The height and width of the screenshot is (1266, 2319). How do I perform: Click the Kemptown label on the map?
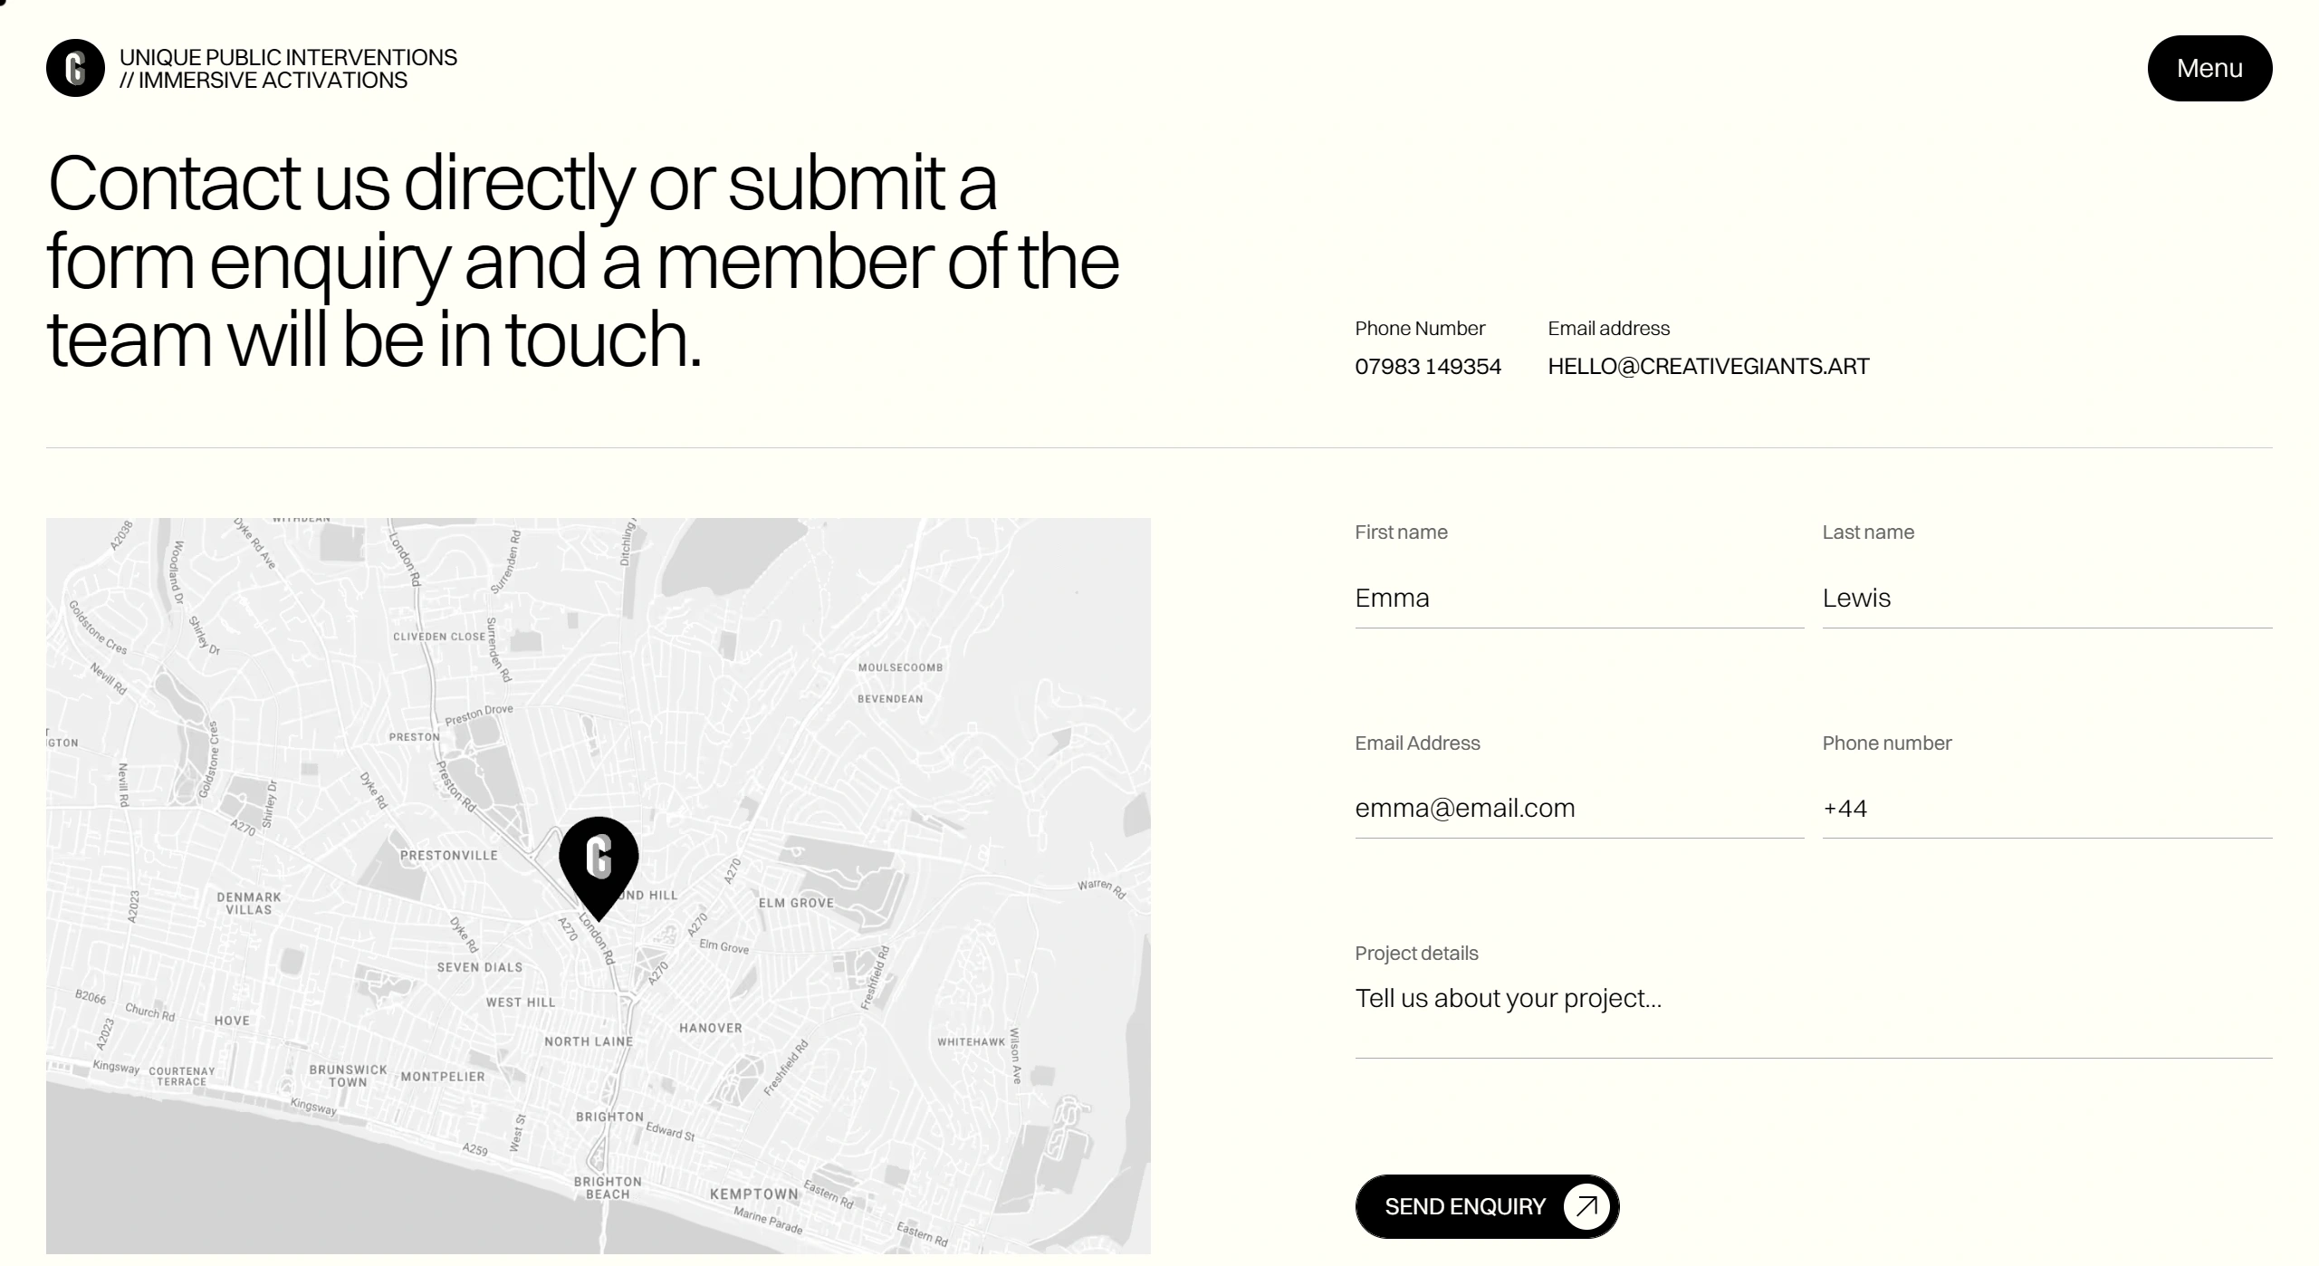click(753, 1194)
